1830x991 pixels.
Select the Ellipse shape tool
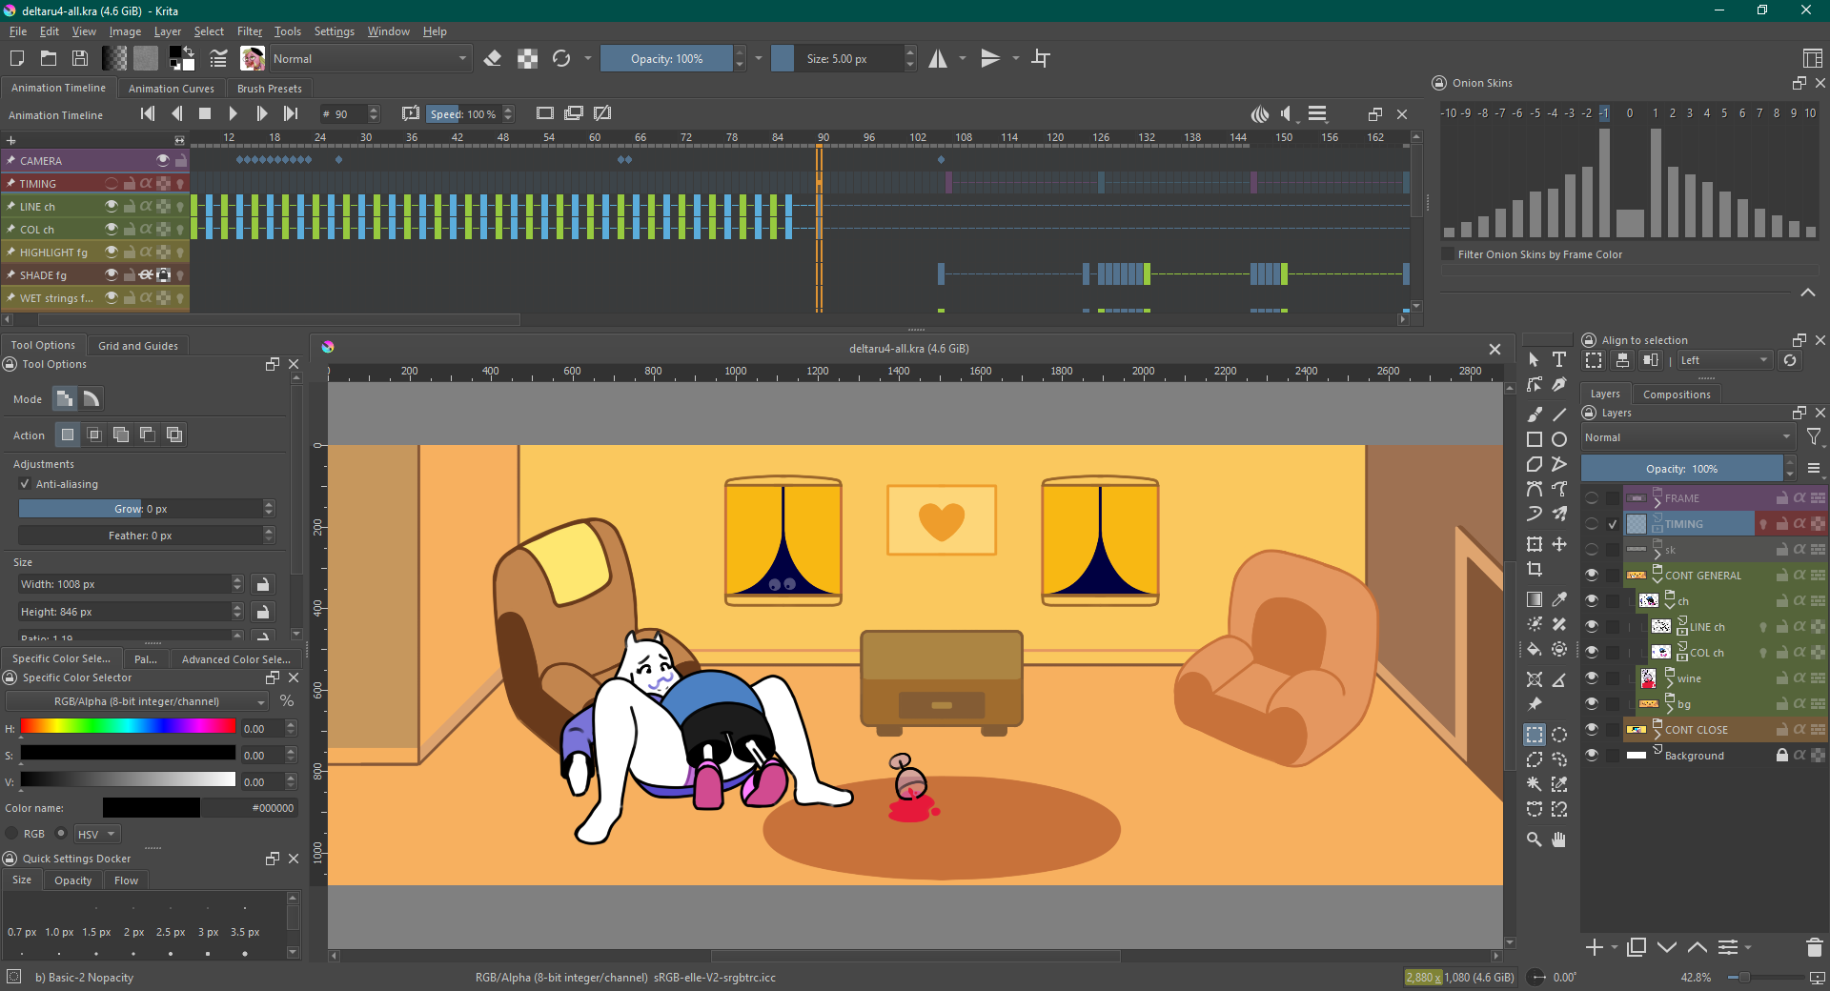pos(1559,439)
